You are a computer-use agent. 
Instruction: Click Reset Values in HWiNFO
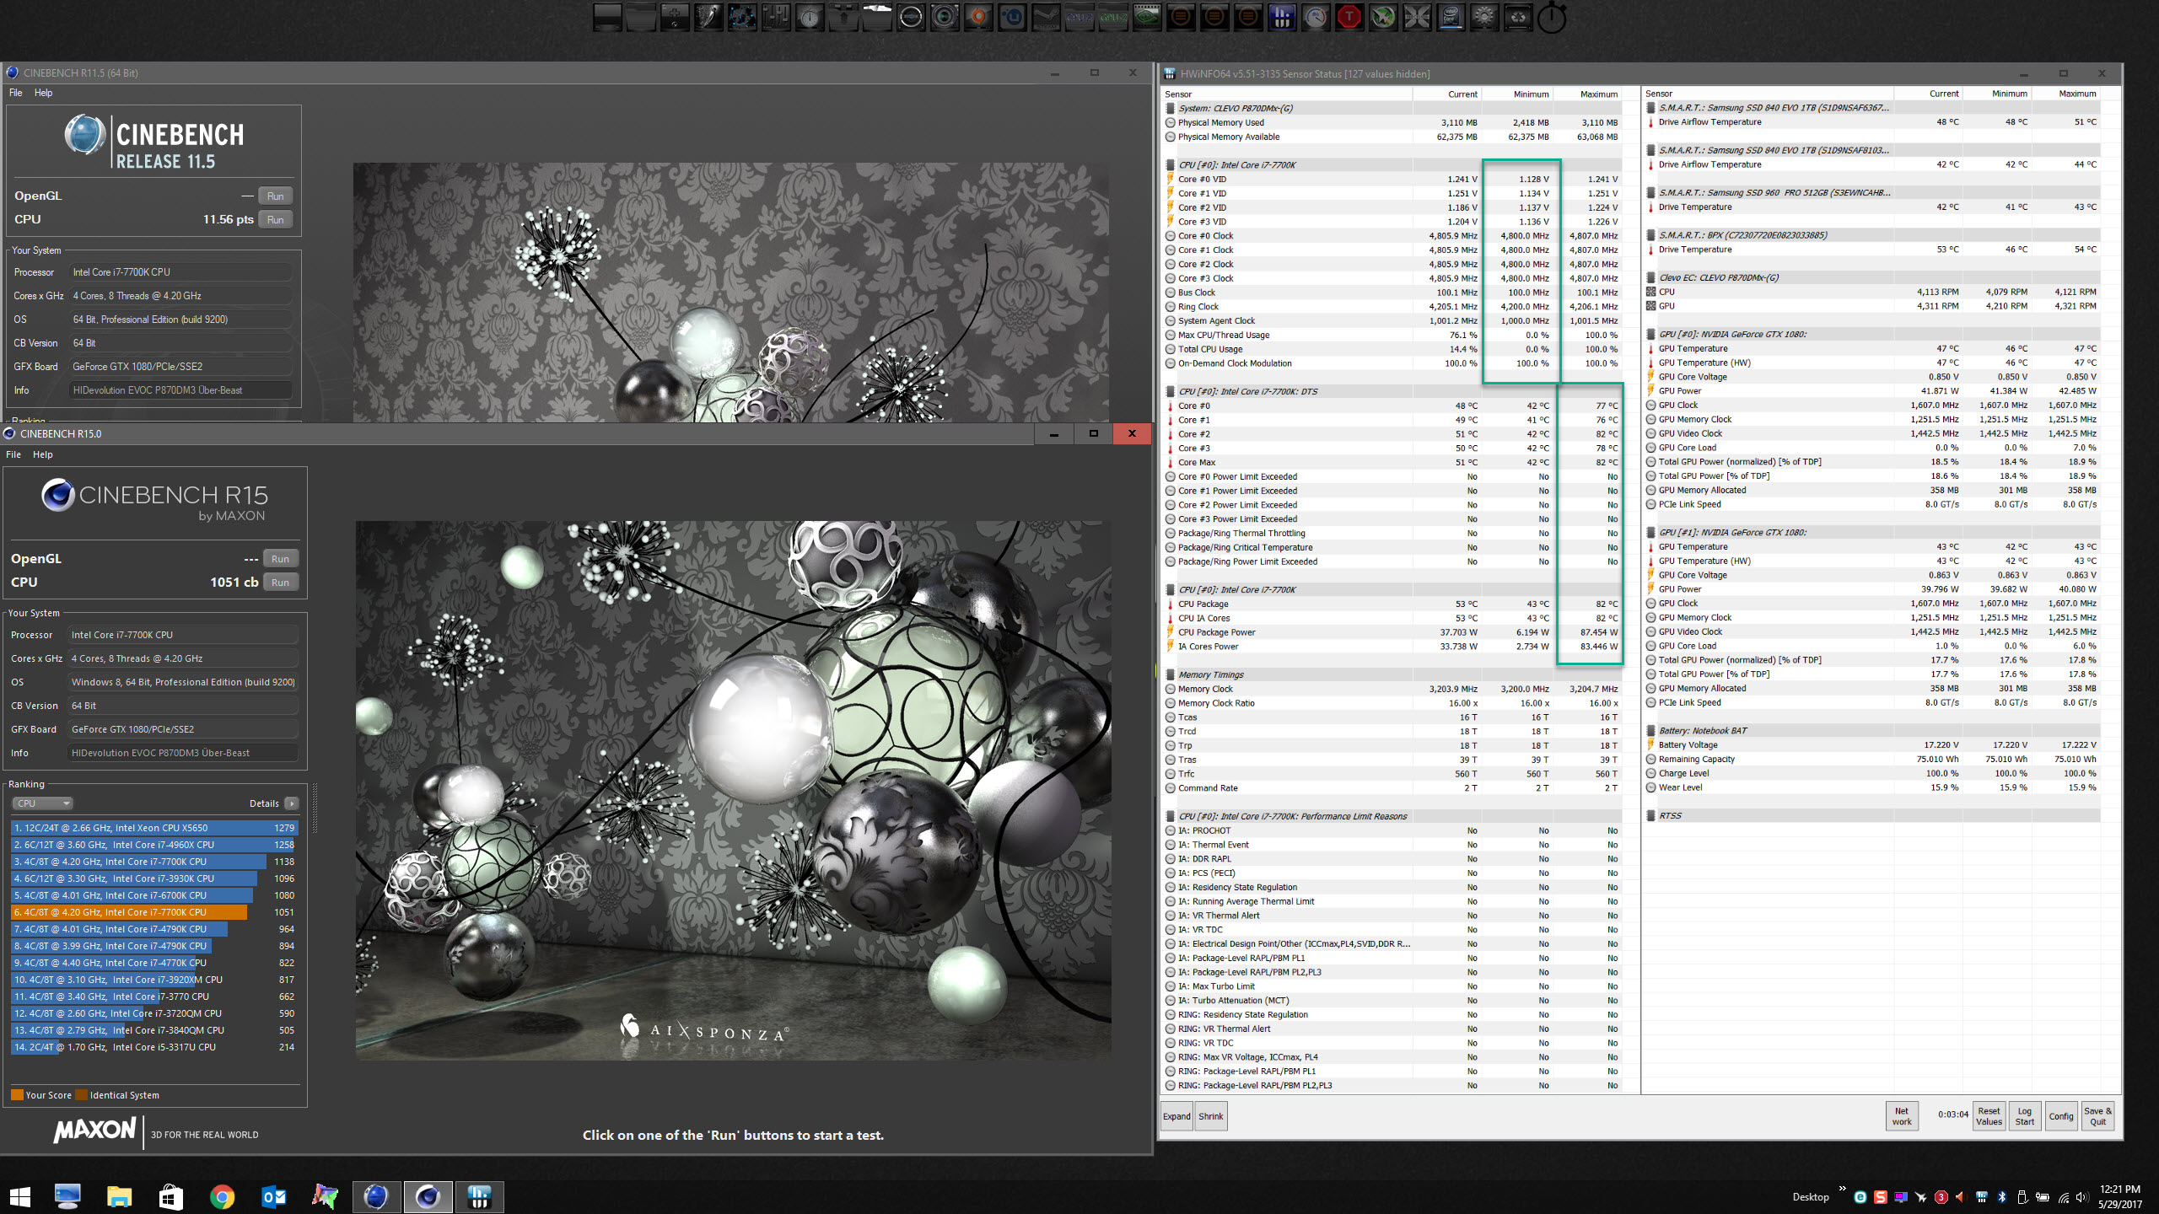[x=1988, y=1116]
